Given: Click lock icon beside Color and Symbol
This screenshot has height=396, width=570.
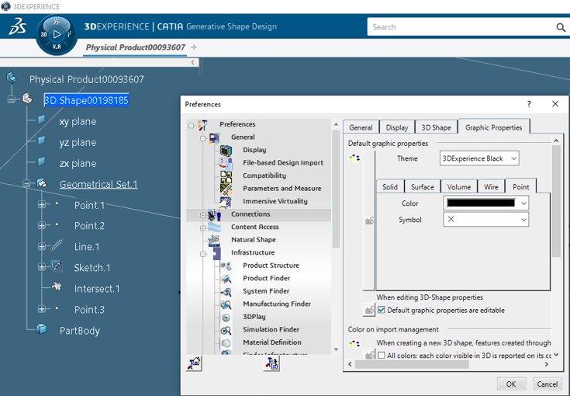Looking at the screenshot, I should (369, 221).
